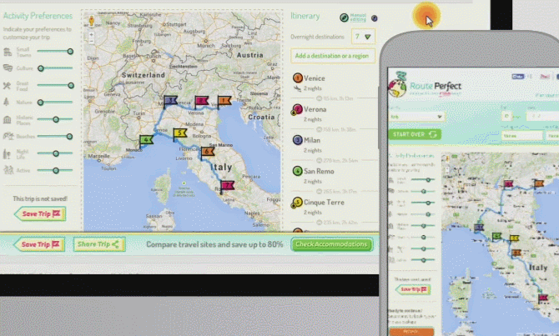Click the Active slider handle
Screen dimensions: 559x336
(56, 170)
